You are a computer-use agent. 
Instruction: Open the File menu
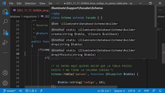[11, 3]
